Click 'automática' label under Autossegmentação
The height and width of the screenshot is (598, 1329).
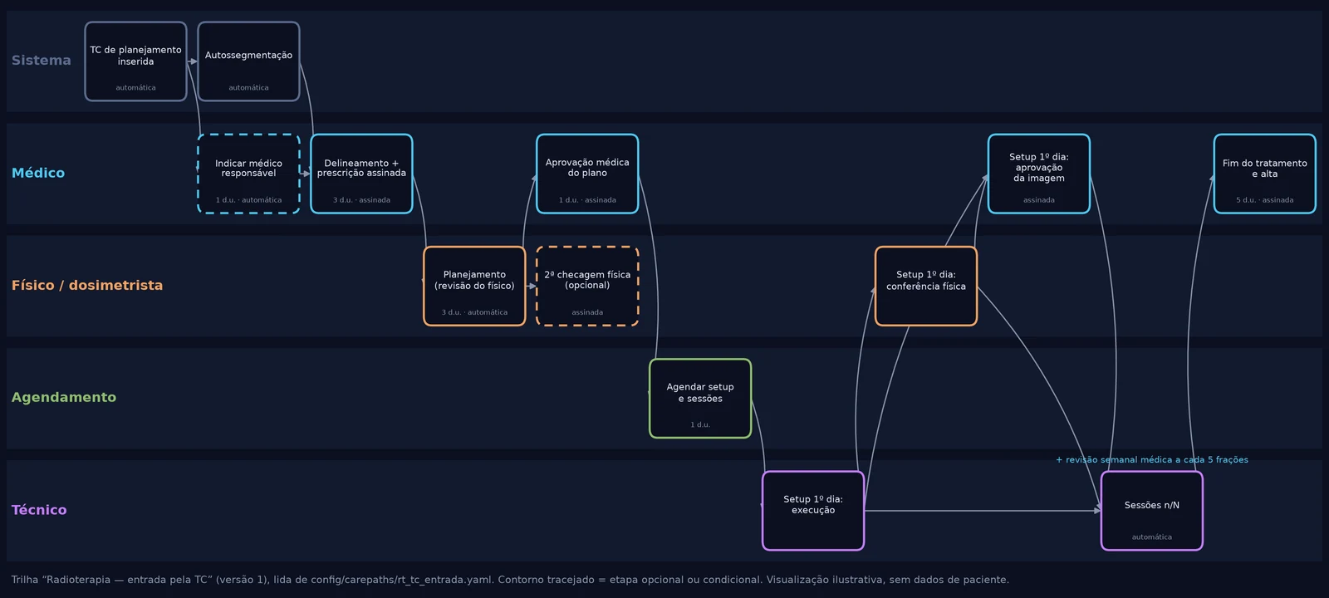click(248, 87)
